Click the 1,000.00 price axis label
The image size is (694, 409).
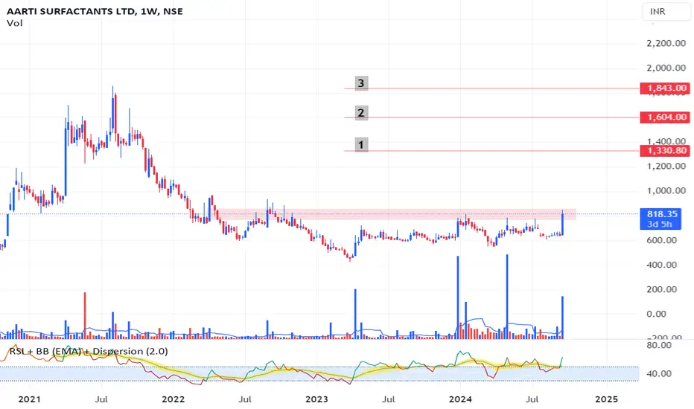point(666,191)
